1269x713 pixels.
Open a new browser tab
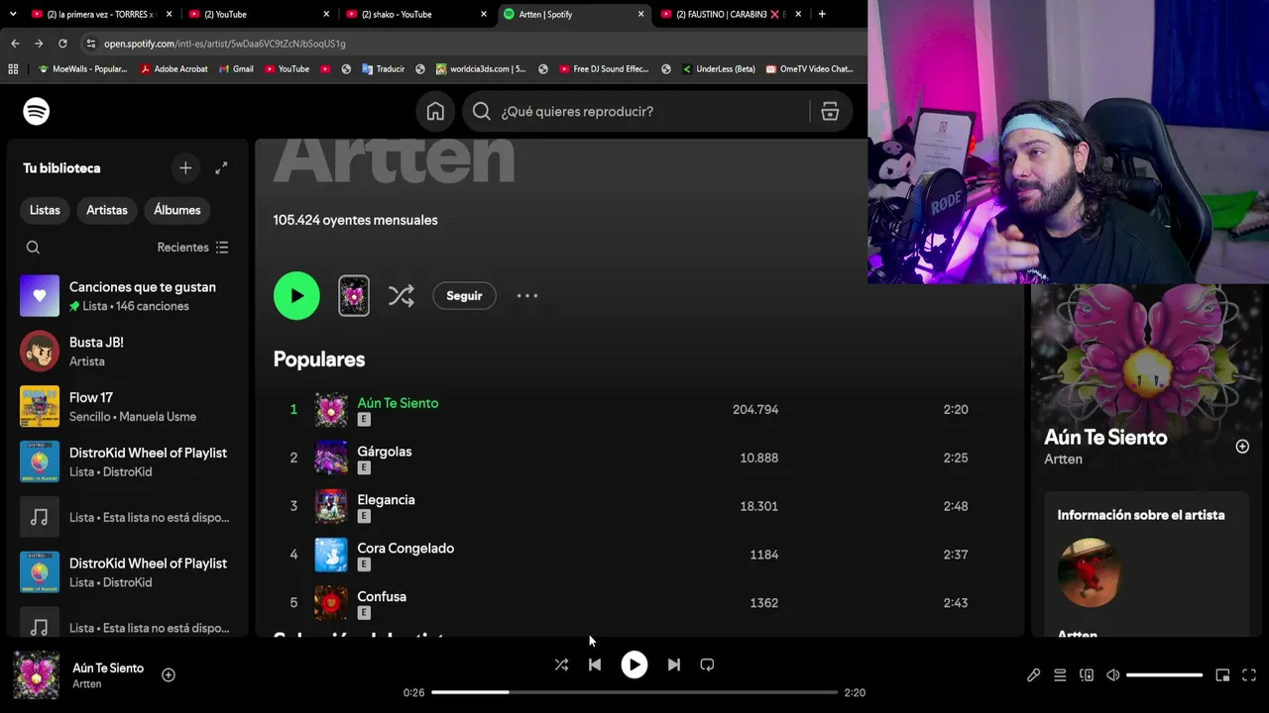(822, 14)
